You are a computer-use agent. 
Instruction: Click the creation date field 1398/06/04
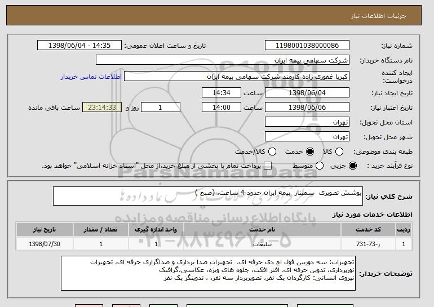(x=307, y=92)
